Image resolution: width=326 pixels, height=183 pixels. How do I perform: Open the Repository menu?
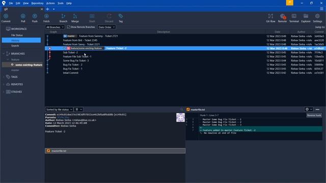click(37, 3)
